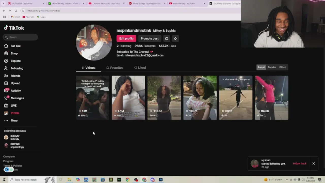The width and height of the screenshot is (325, 183).
Task: Open the 'Is it cheating if' video
Action: [92, 98]
